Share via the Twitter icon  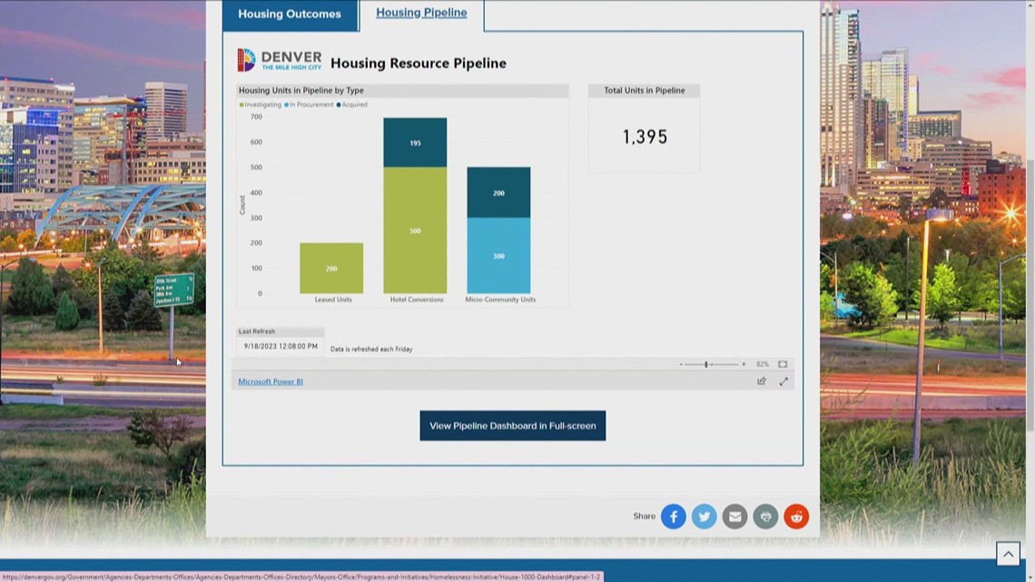(705, 516)
